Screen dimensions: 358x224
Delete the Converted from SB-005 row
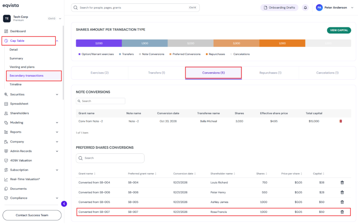342,202
